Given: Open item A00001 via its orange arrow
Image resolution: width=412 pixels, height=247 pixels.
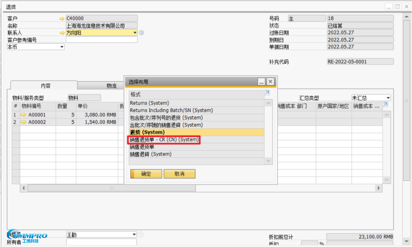Looking at the screenshot, I should [23, 115].
